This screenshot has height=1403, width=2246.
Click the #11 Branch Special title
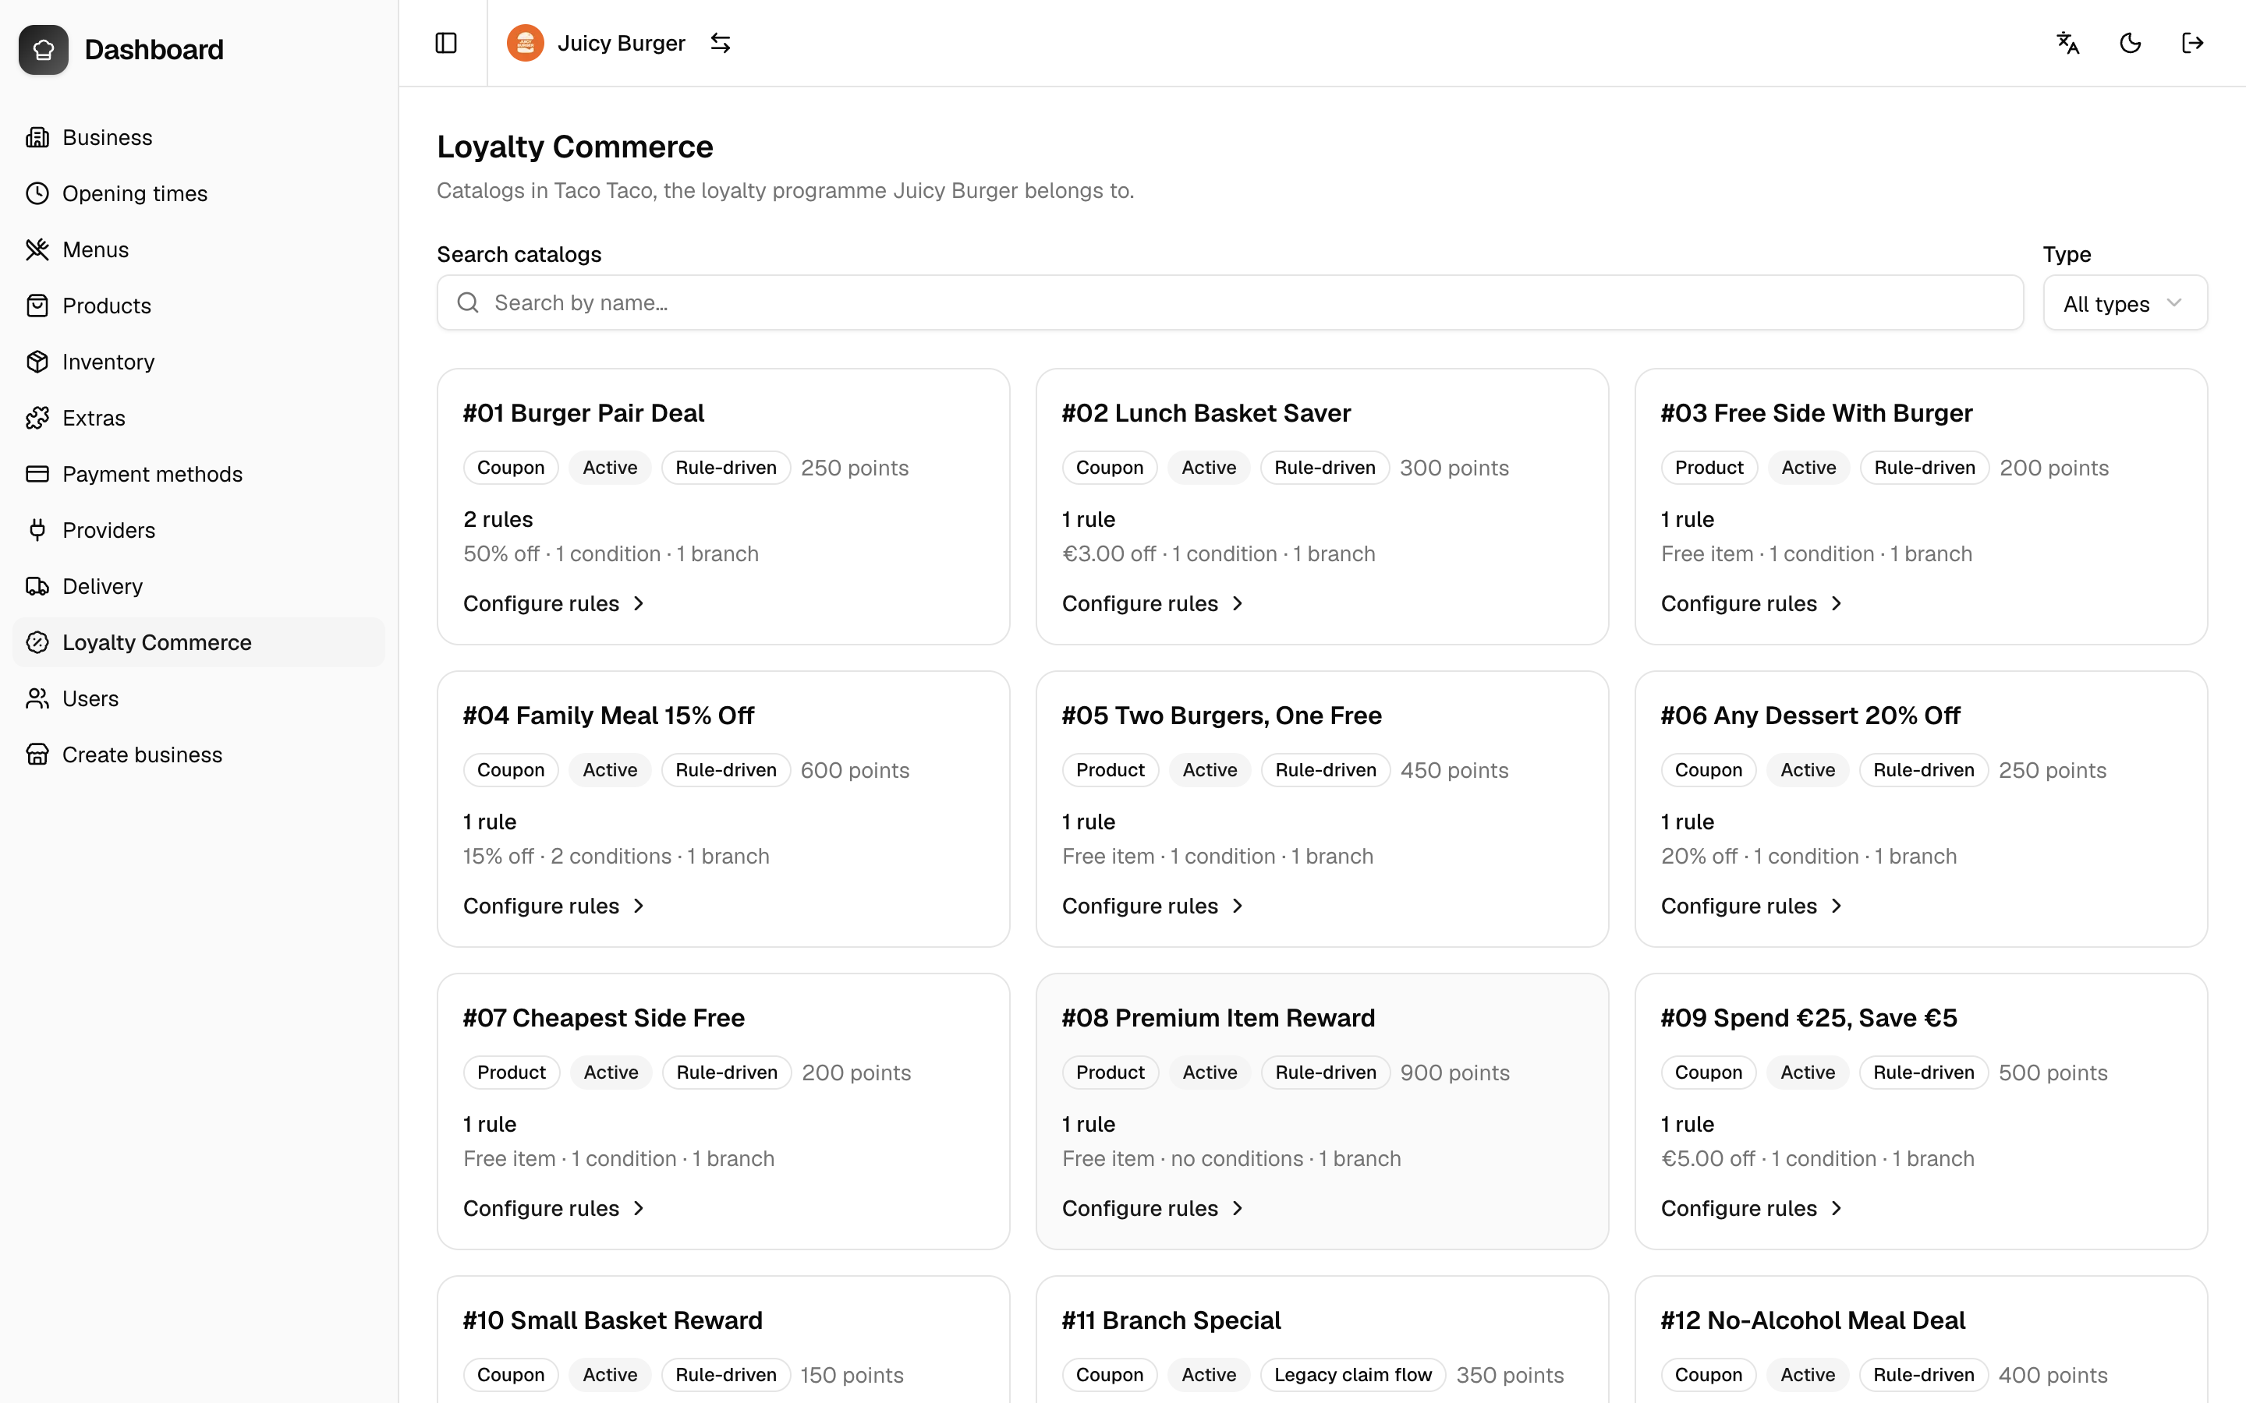(x=1171, y=1320)
